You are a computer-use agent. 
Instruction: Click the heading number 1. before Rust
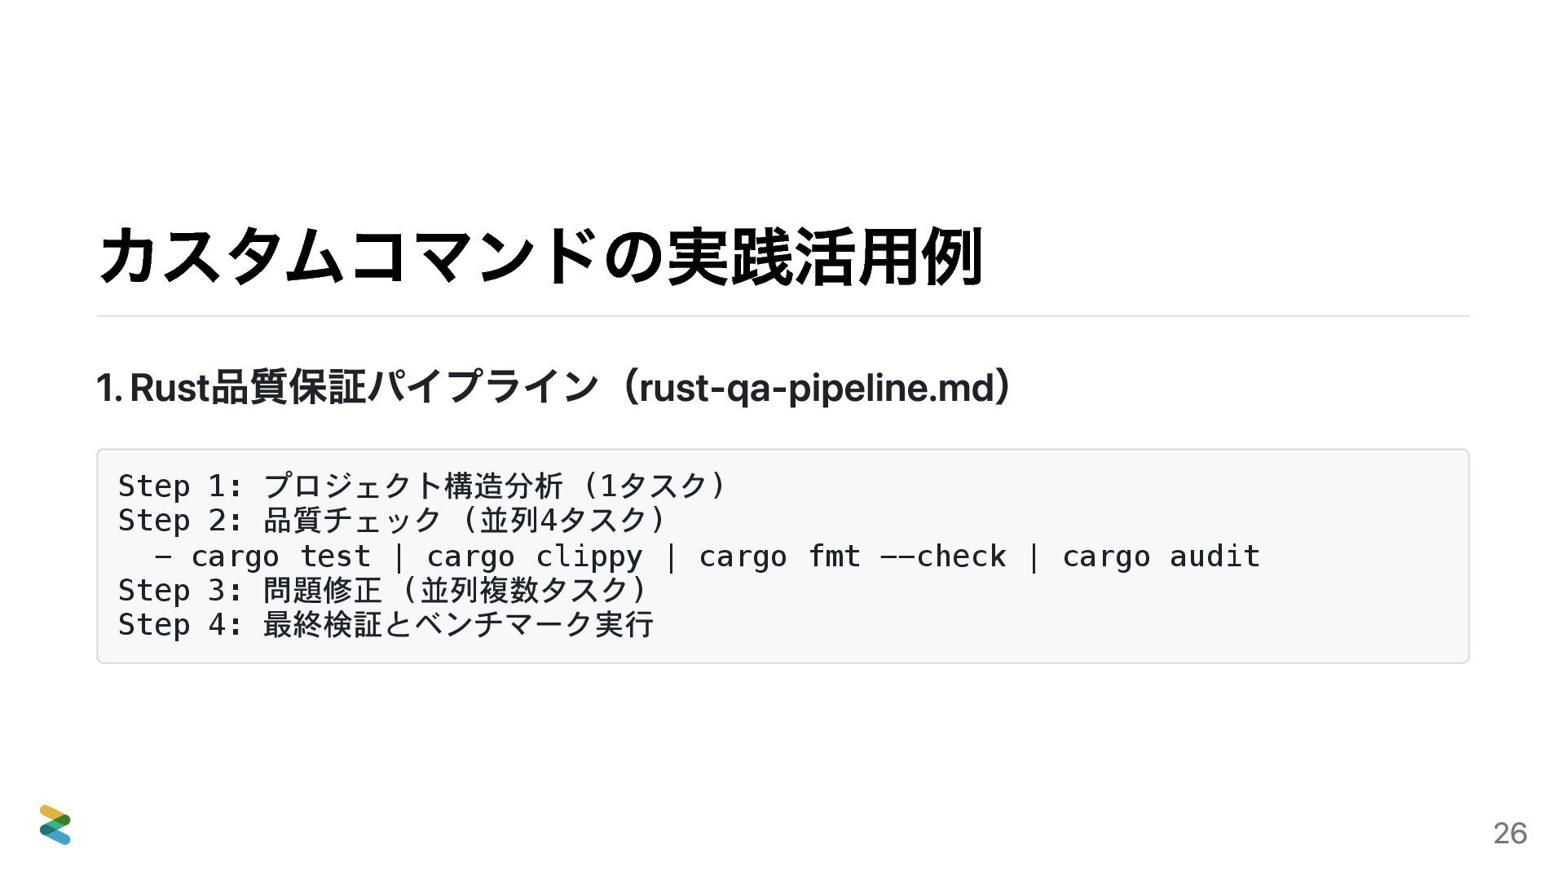coord(109,388)
